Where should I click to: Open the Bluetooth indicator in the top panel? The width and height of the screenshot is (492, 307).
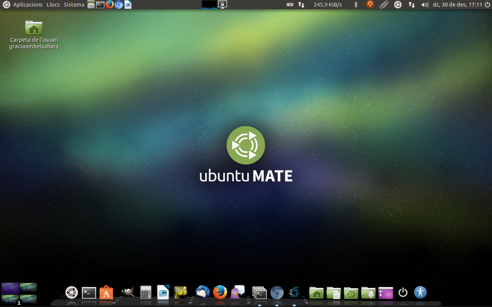coord(356,5)
